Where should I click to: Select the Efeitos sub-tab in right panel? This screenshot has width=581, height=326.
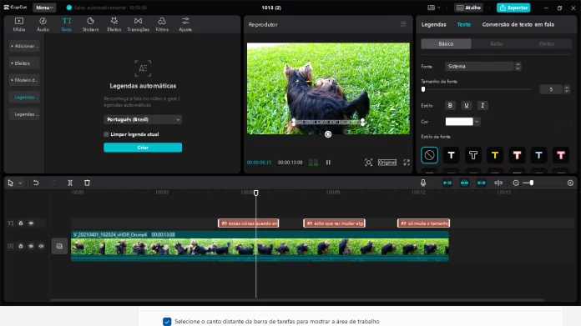coord(547,43)
